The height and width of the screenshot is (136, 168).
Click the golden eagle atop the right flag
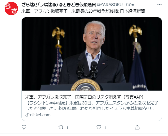click(135, 31)
